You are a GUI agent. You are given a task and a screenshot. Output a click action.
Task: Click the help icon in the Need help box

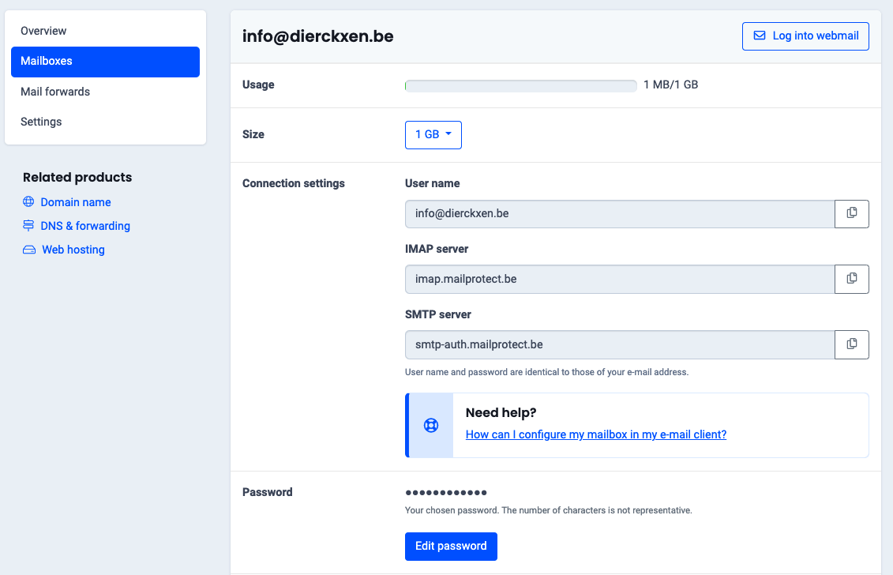tap(430, 425)
